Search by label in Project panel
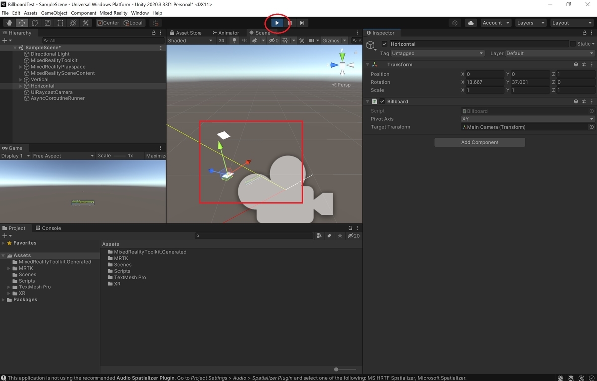Viewport: 597px width, 381px height. click(x=330, y=236)
